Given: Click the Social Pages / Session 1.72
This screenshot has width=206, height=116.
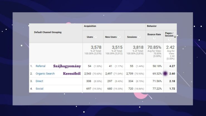Looking at the screenshot, I should click(172, 89).
